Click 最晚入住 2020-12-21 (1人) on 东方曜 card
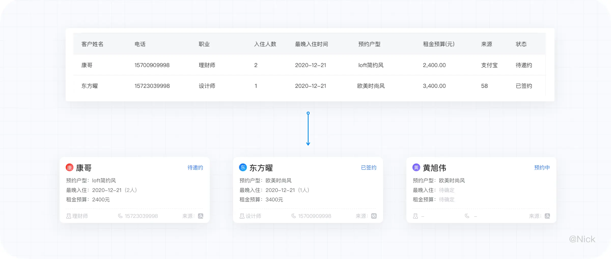The width and height of the screenshot is (611, 259). pos(274,190)
